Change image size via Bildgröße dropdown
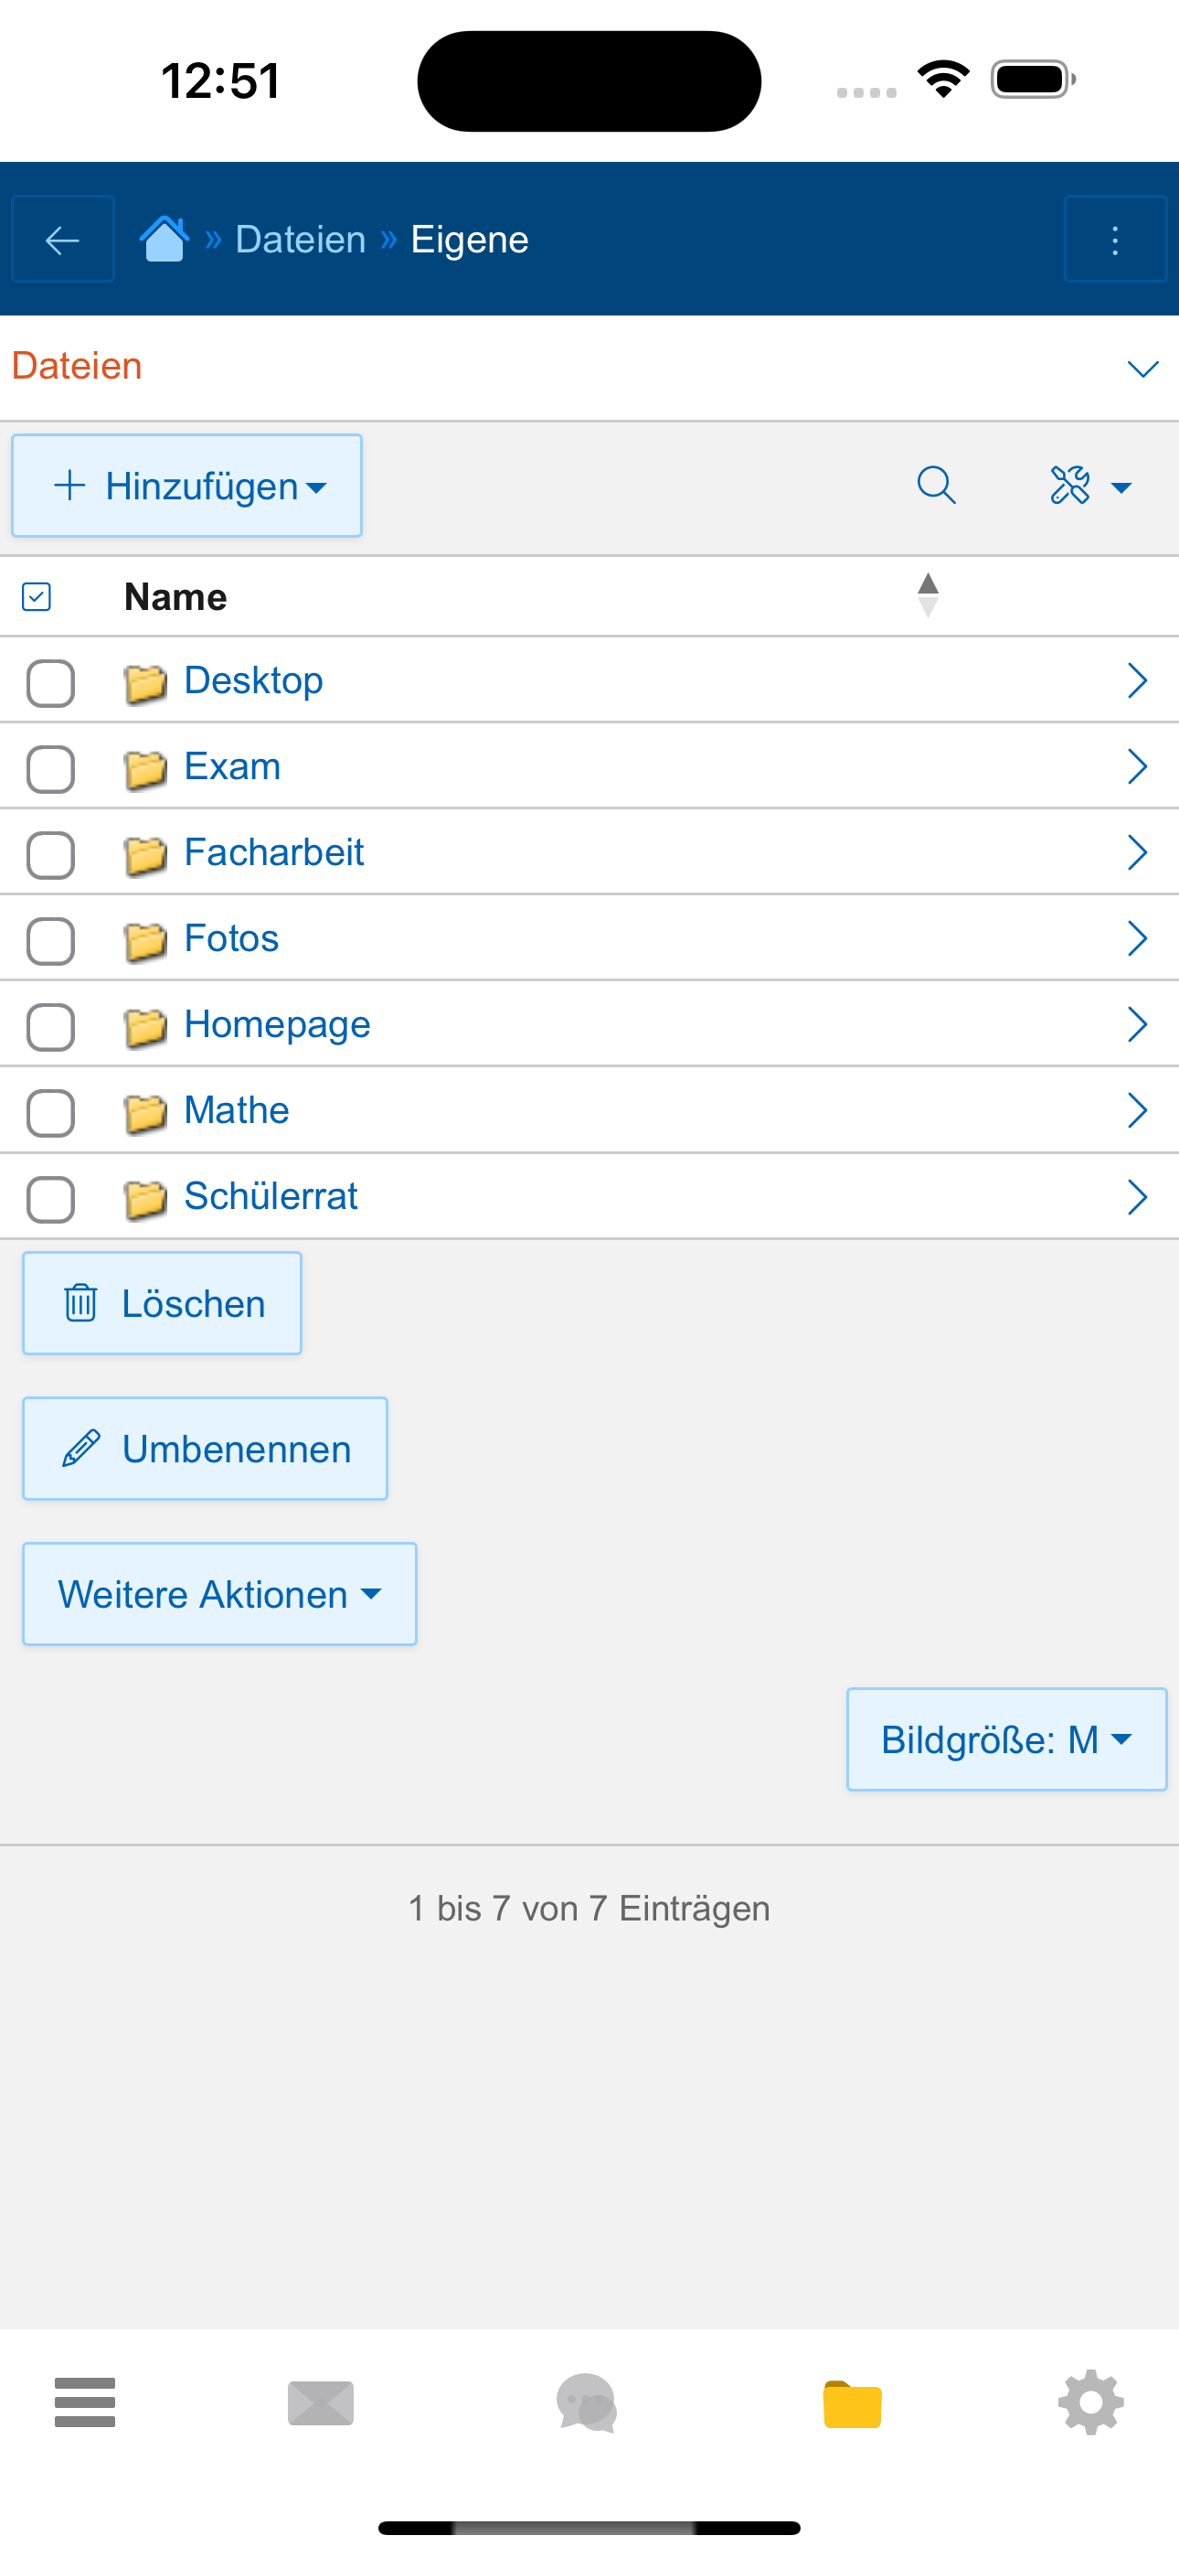Image resolution: width=1179 pixels, height=2557 pixels. (x=1006, y=1739)
